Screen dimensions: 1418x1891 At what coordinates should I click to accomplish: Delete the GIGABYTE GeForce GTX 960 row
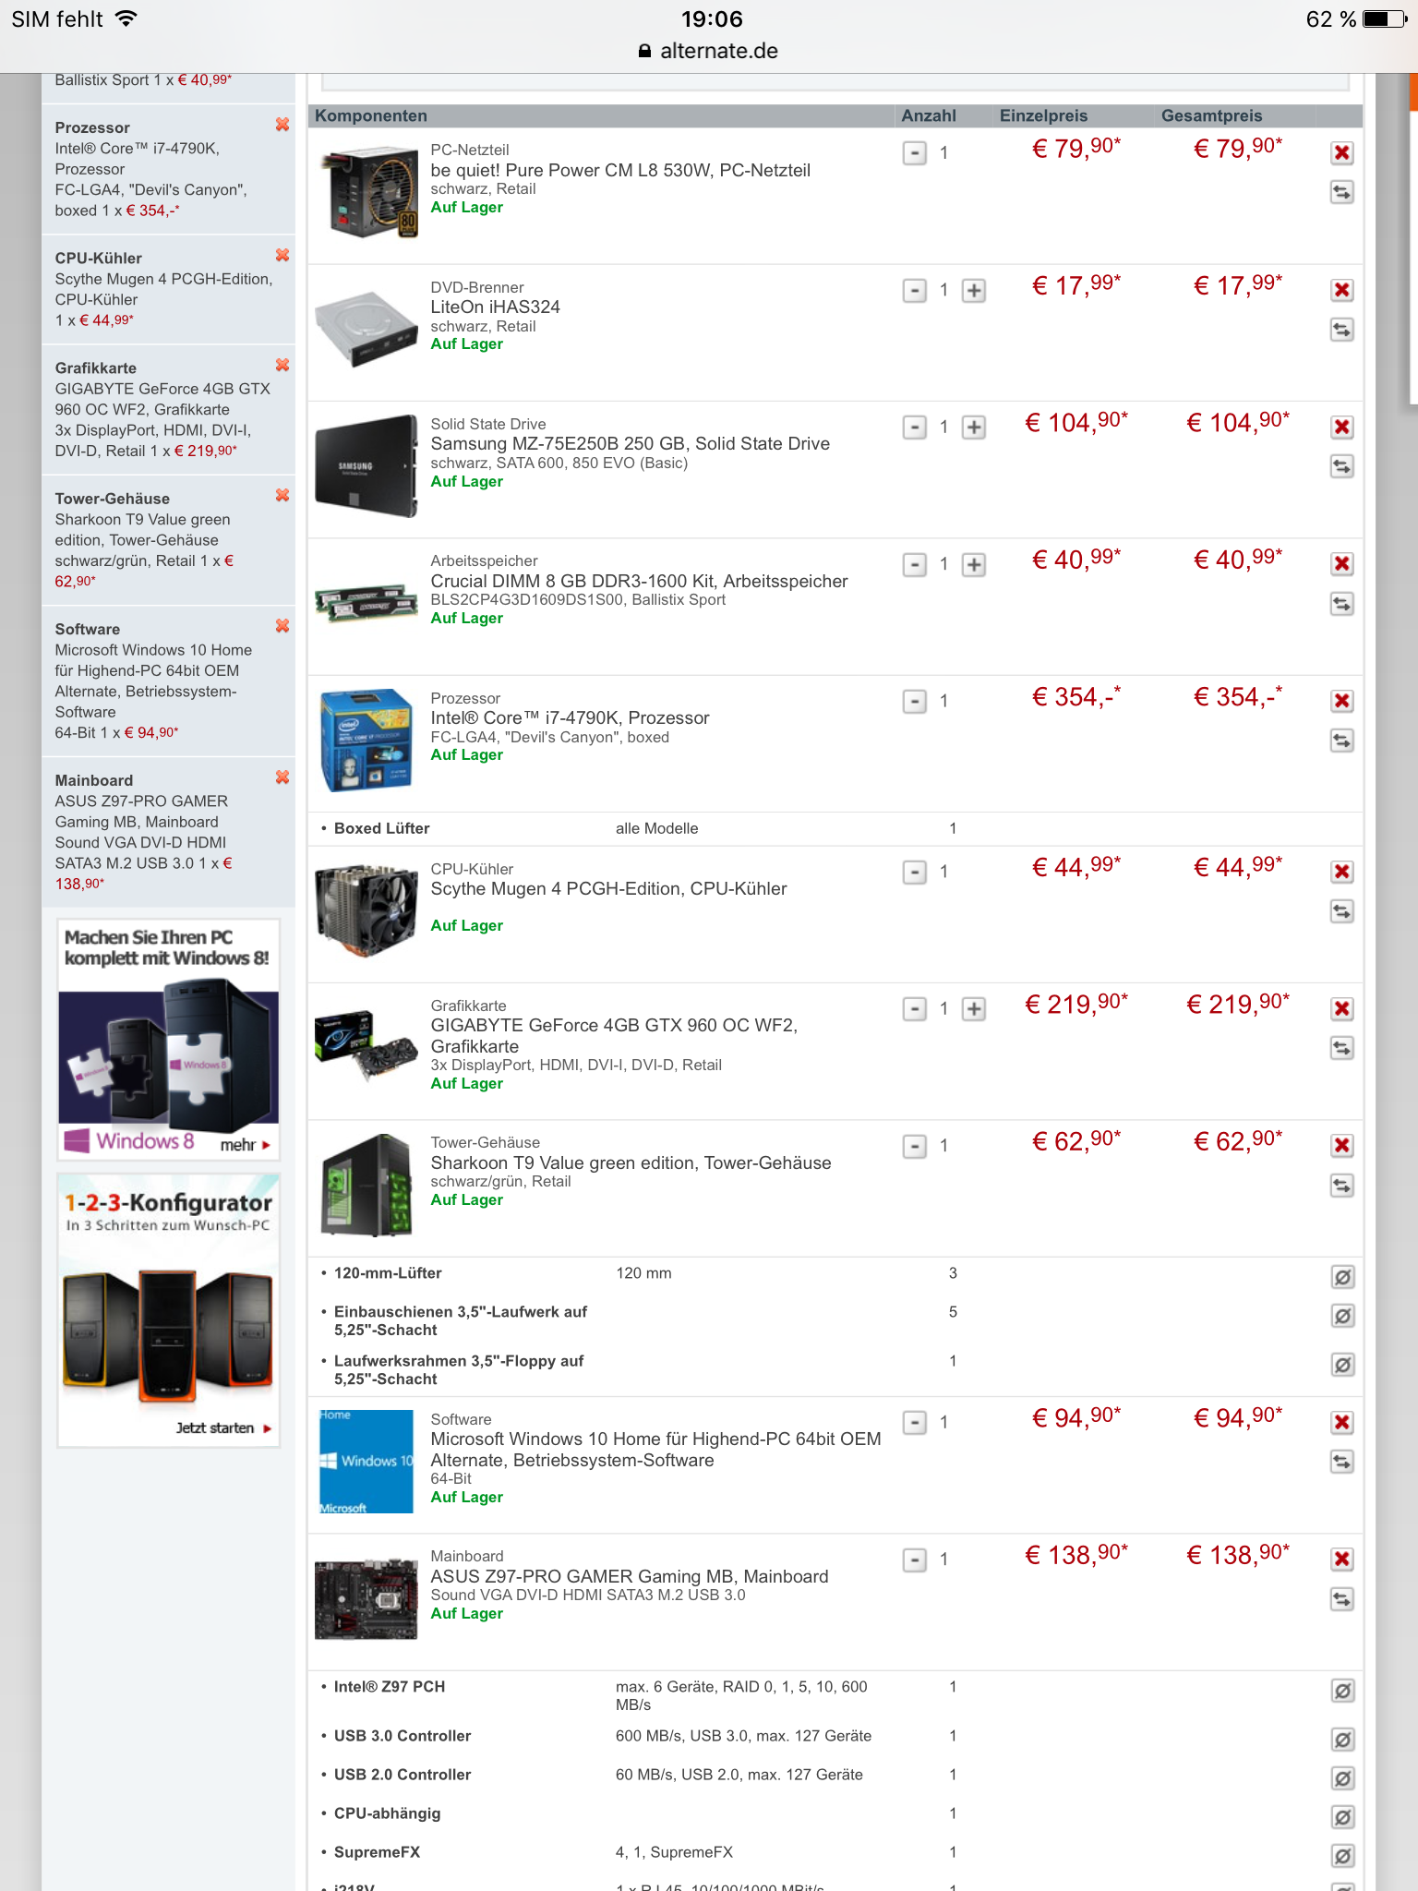pyautogui.click(x=1342, y=1009)
